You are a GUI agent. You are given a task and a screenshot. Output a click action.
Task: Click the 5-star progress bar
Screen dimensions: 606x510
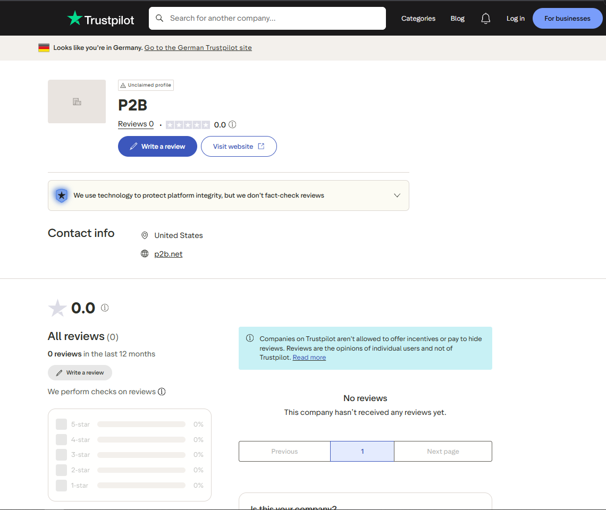(141, 424)
